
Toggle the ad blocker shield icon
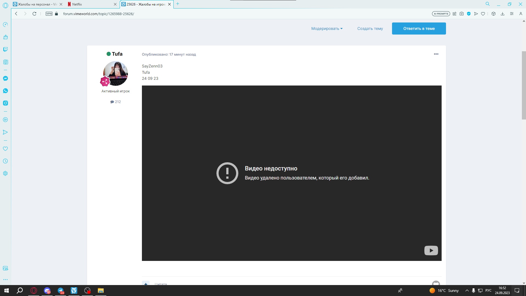point(469,14)
